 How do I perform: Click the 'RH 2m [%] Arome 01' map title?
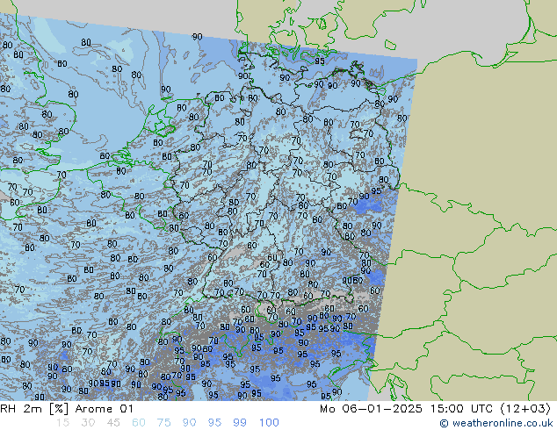(x=67, y=409)
